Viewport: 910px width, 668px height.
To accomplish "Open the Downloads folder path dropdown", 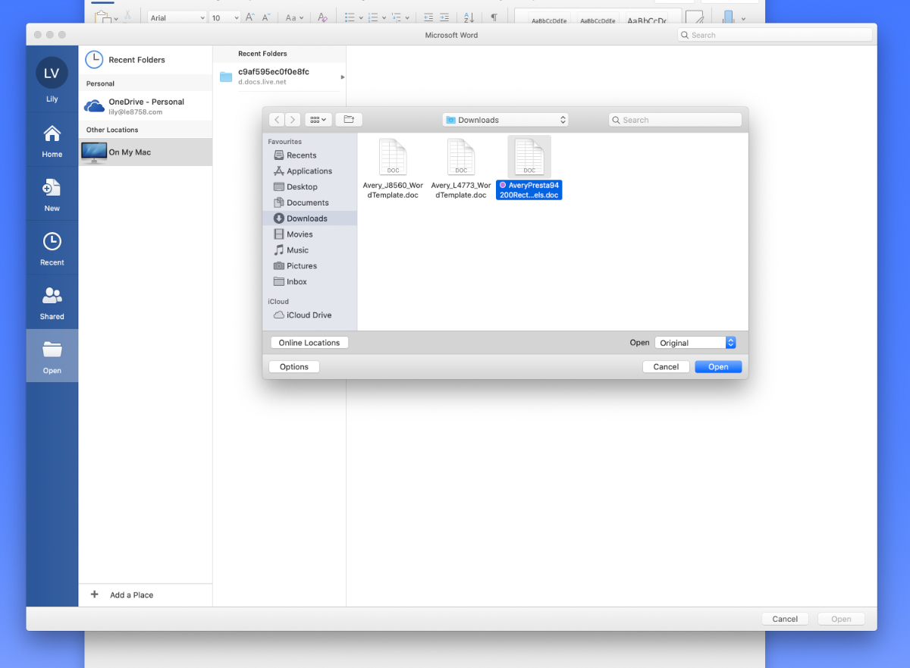I will click(x=505, y=120).
